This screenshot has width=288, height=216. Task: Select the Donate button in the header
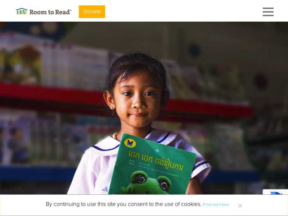pyautogui.click(x=92, y=12)
